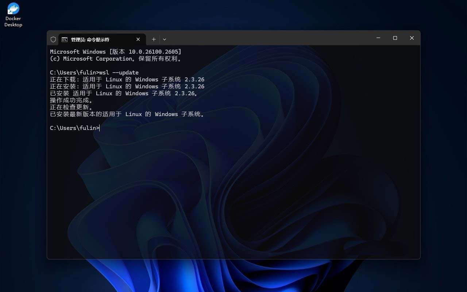This screenshot has width=467, height=292.
Task: Expand the new tab profile dropdown
Action: [x=165, y=39]
